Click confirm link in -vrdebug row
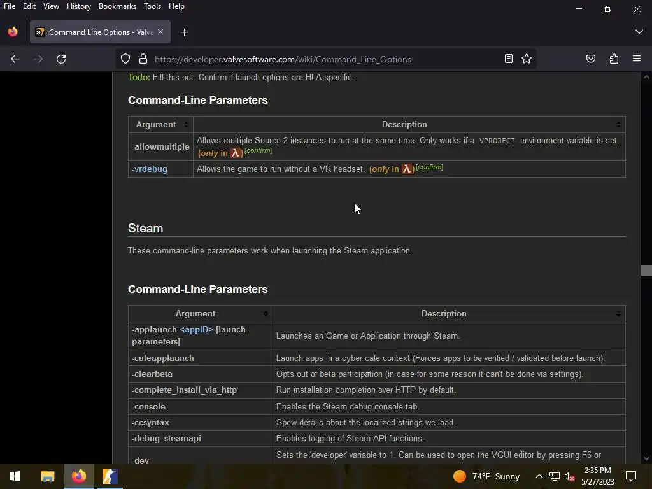Screen dimensions: 652x489 click(x=430, y=167)
